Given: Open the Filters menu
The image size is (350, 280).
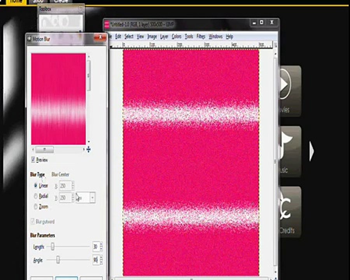Looking at the screenshot, I should (x=201, y=37).
